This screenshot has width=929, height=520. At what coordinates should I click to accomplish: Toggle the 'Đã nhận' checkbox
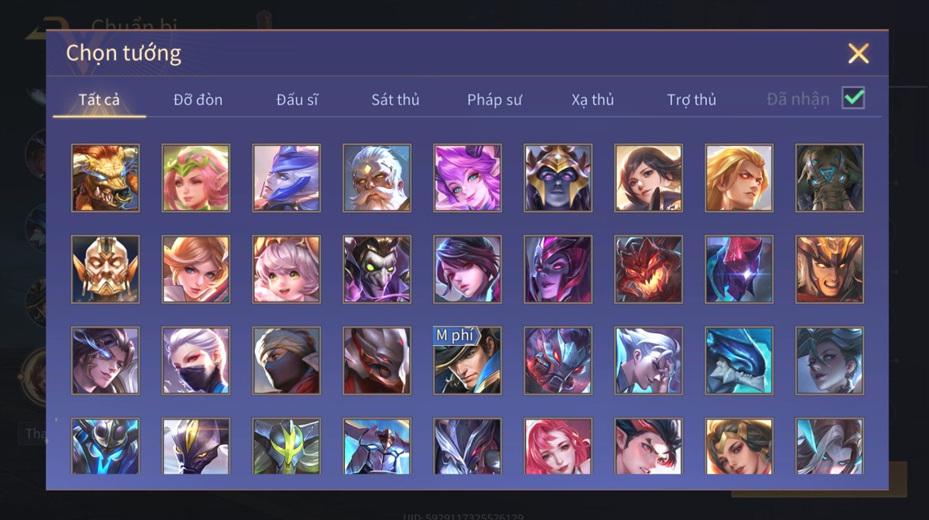(853, 98)
